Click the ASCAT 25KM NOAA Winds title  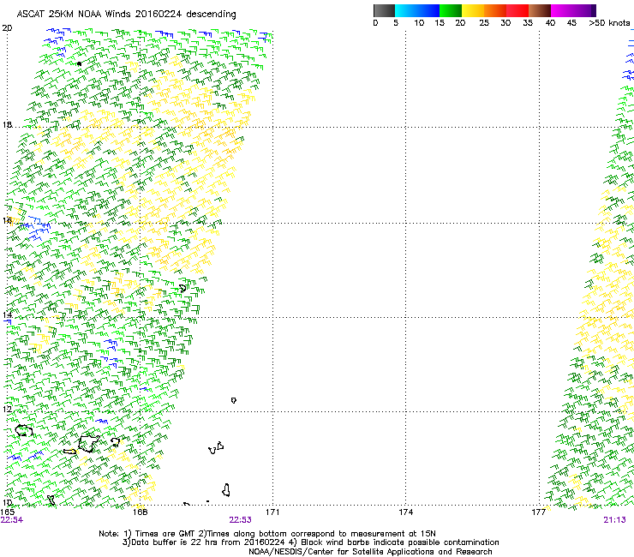[126, 15]
